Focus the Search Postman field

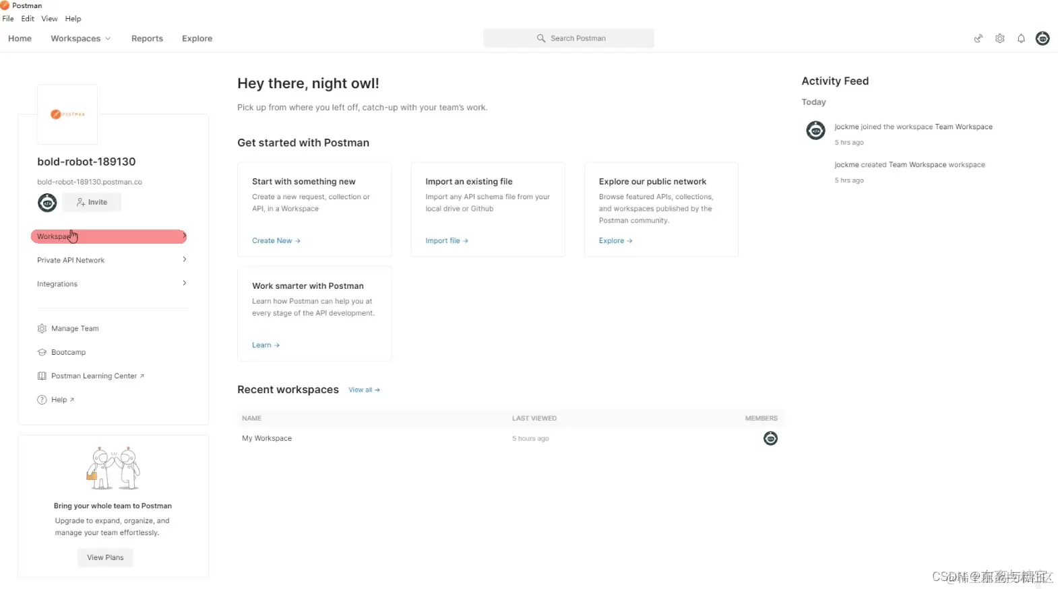[x=569, y=38]
